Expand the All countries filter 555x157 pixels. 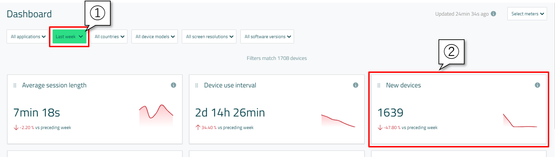[109, 37]
